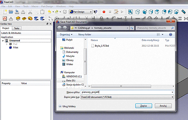Open the File menu

tap(3, 6)
